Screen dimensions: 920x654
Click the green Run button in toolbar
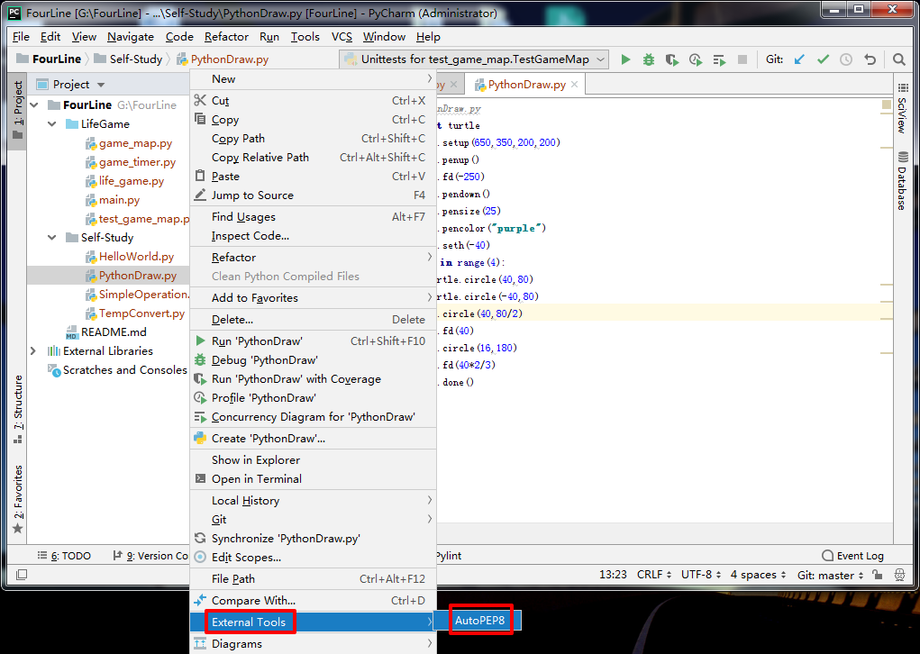(625, 59)
